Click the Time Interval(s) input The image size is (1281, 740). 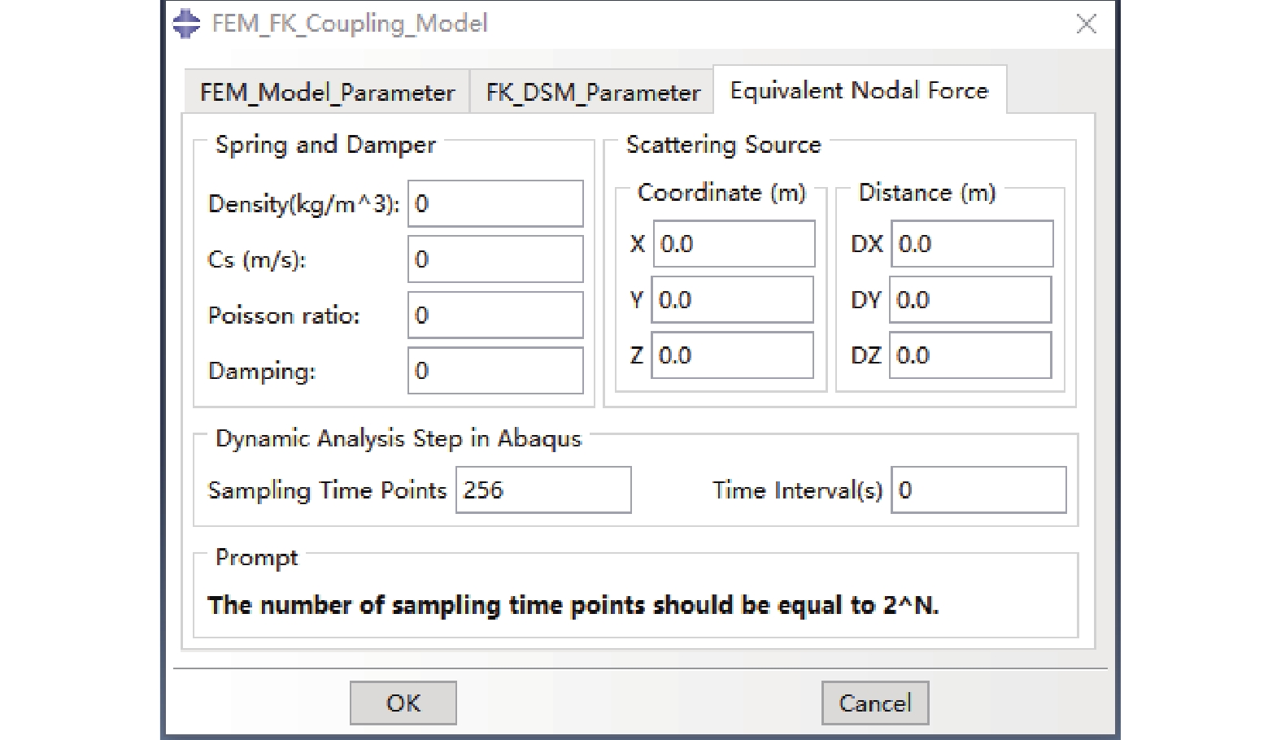978,490
